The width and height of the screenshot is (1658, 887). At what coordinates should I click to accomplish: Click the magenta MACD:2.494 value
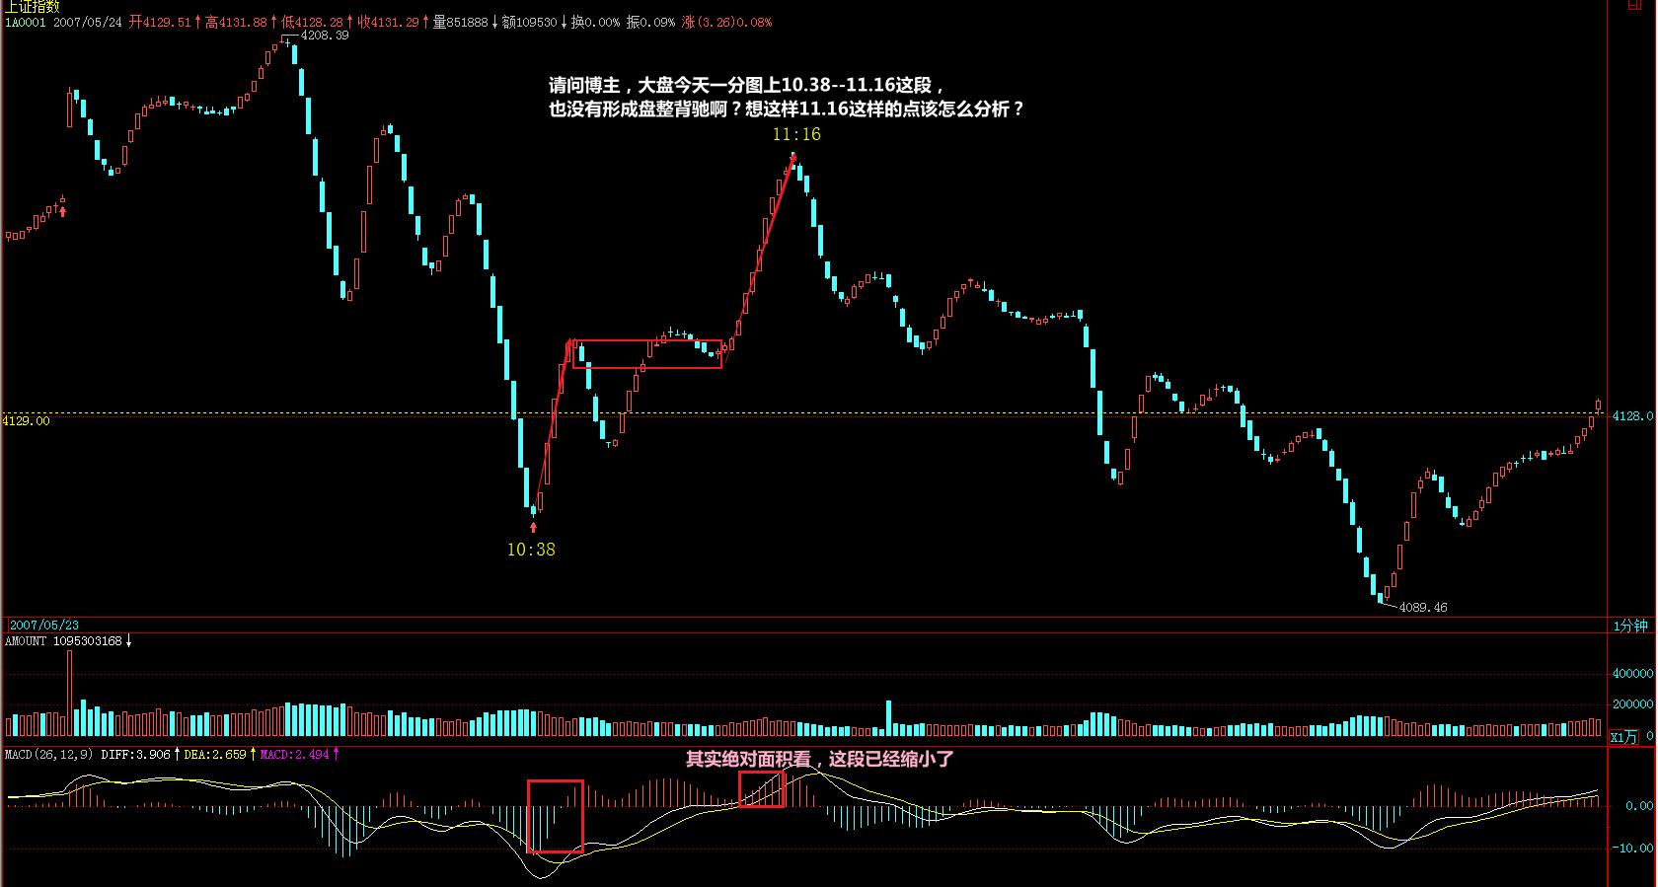tap(294, 754)
